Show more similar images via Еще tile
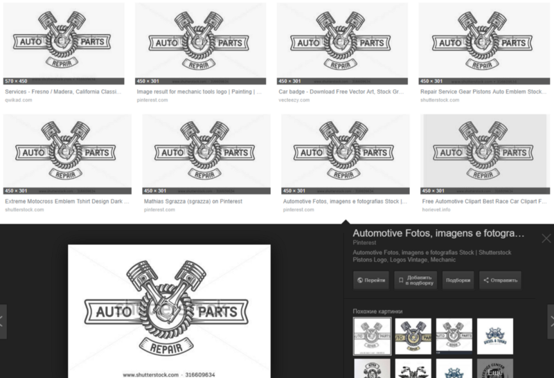 (494, 369)
